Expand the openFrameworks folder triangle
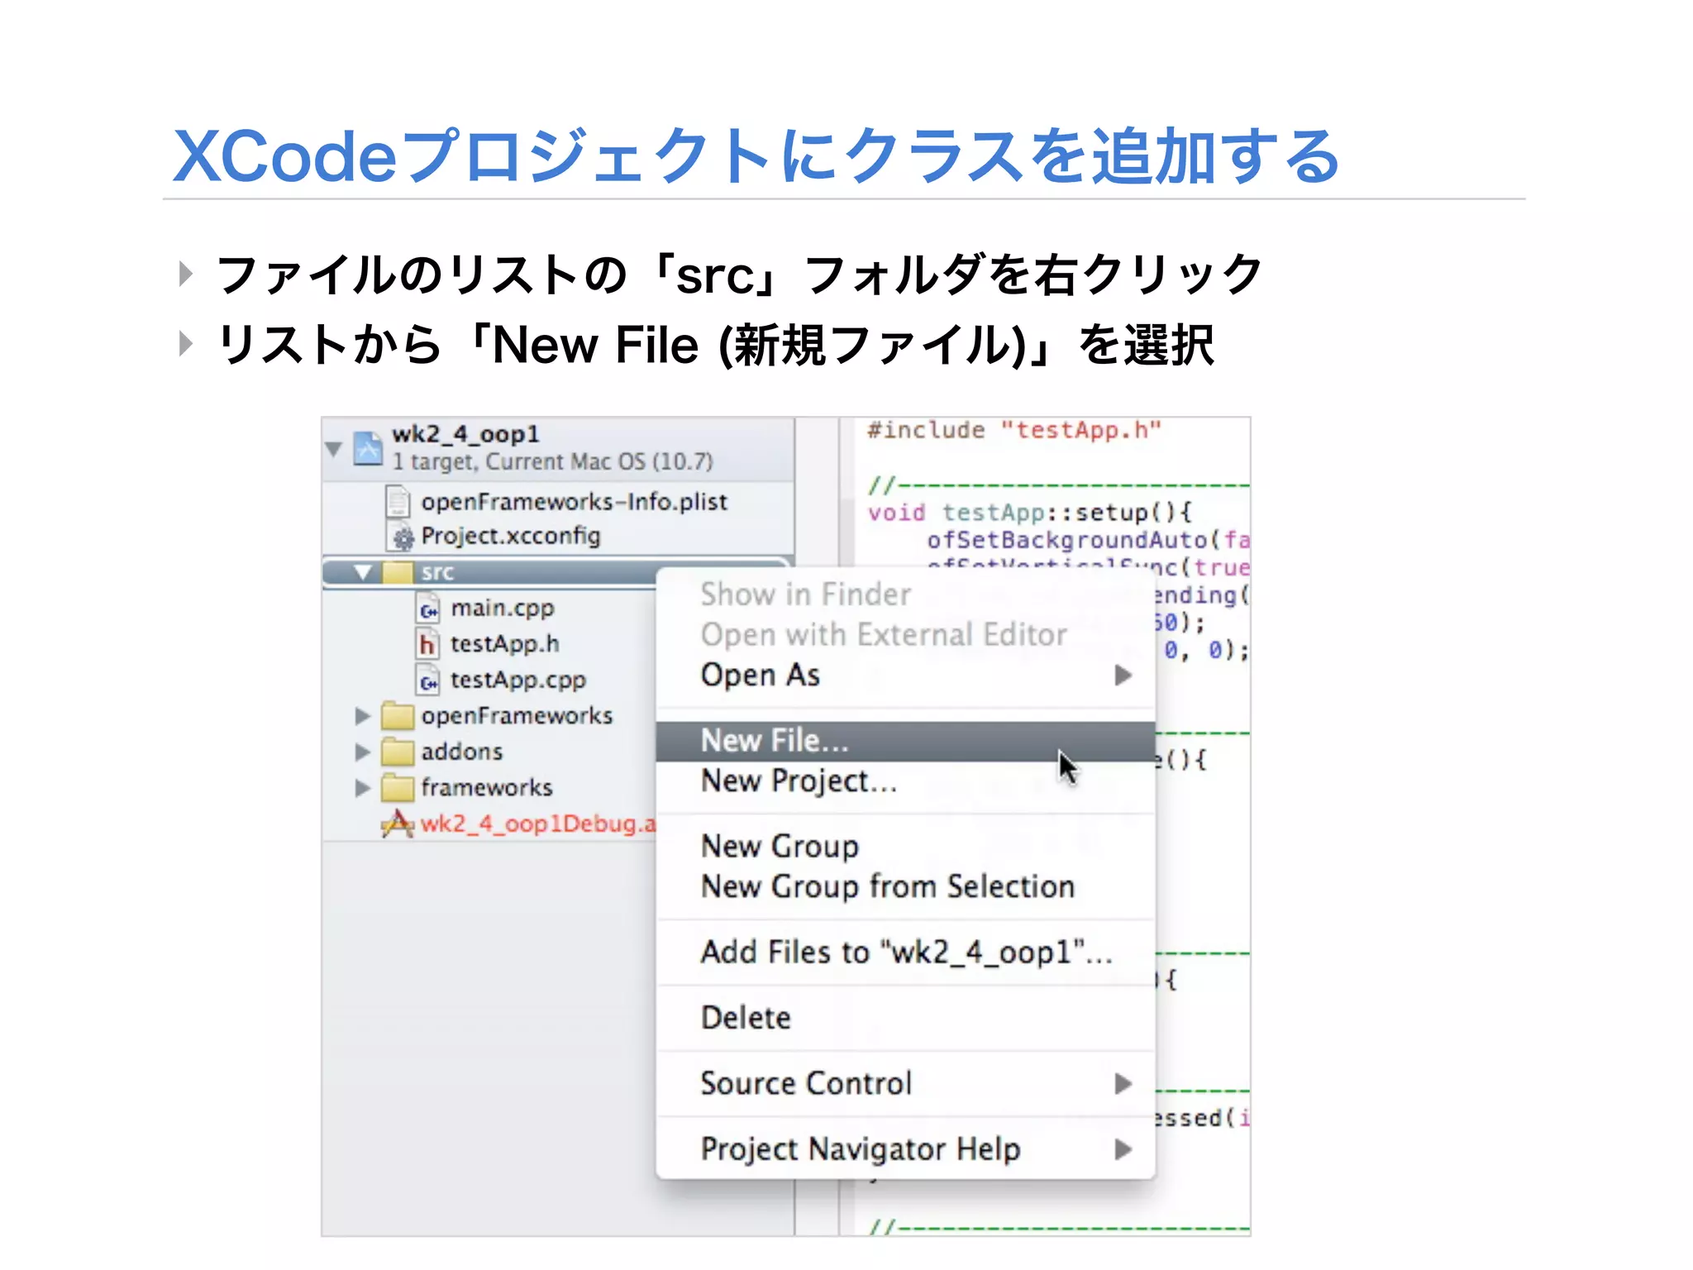Image resolution: width=1693 pixels, height=1270 pixels. pos(362,716)
